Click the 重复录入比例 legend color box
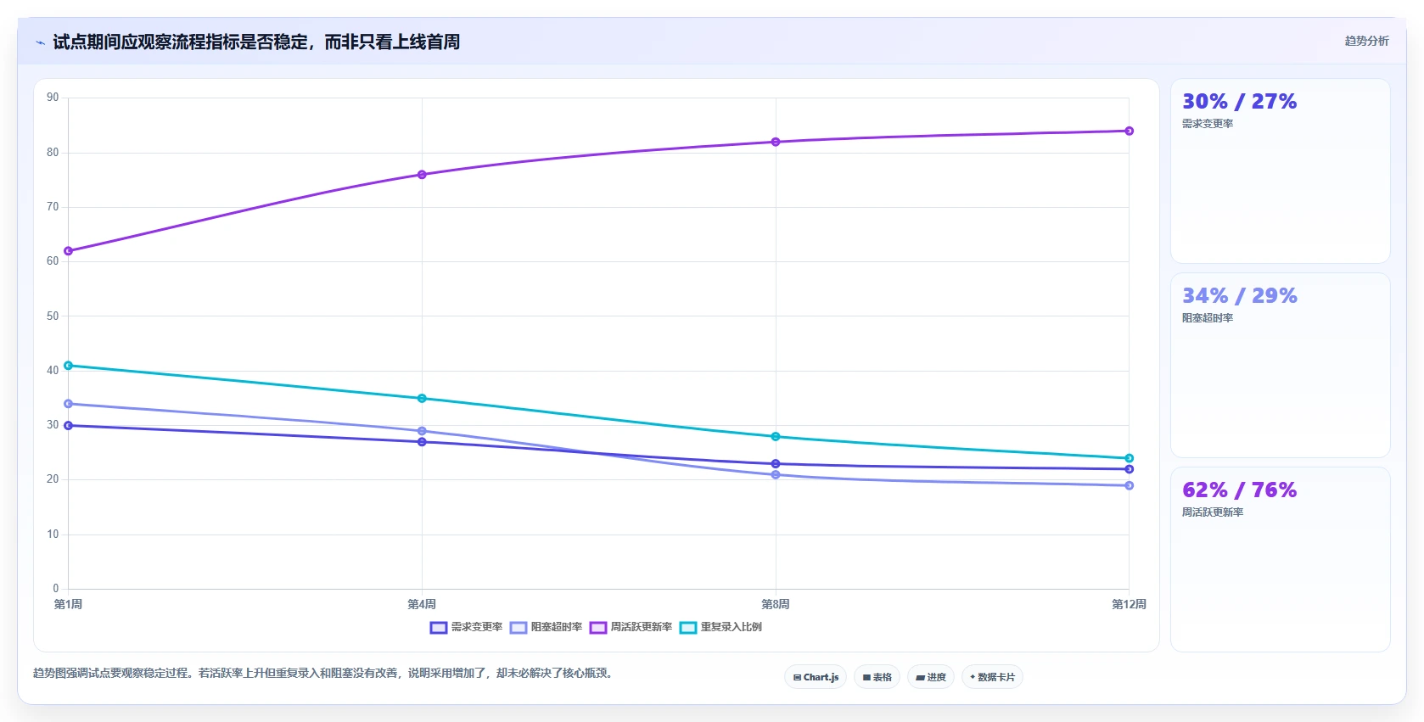The image size is (1424, 722). pyautogui.click(x=688, y=628)
